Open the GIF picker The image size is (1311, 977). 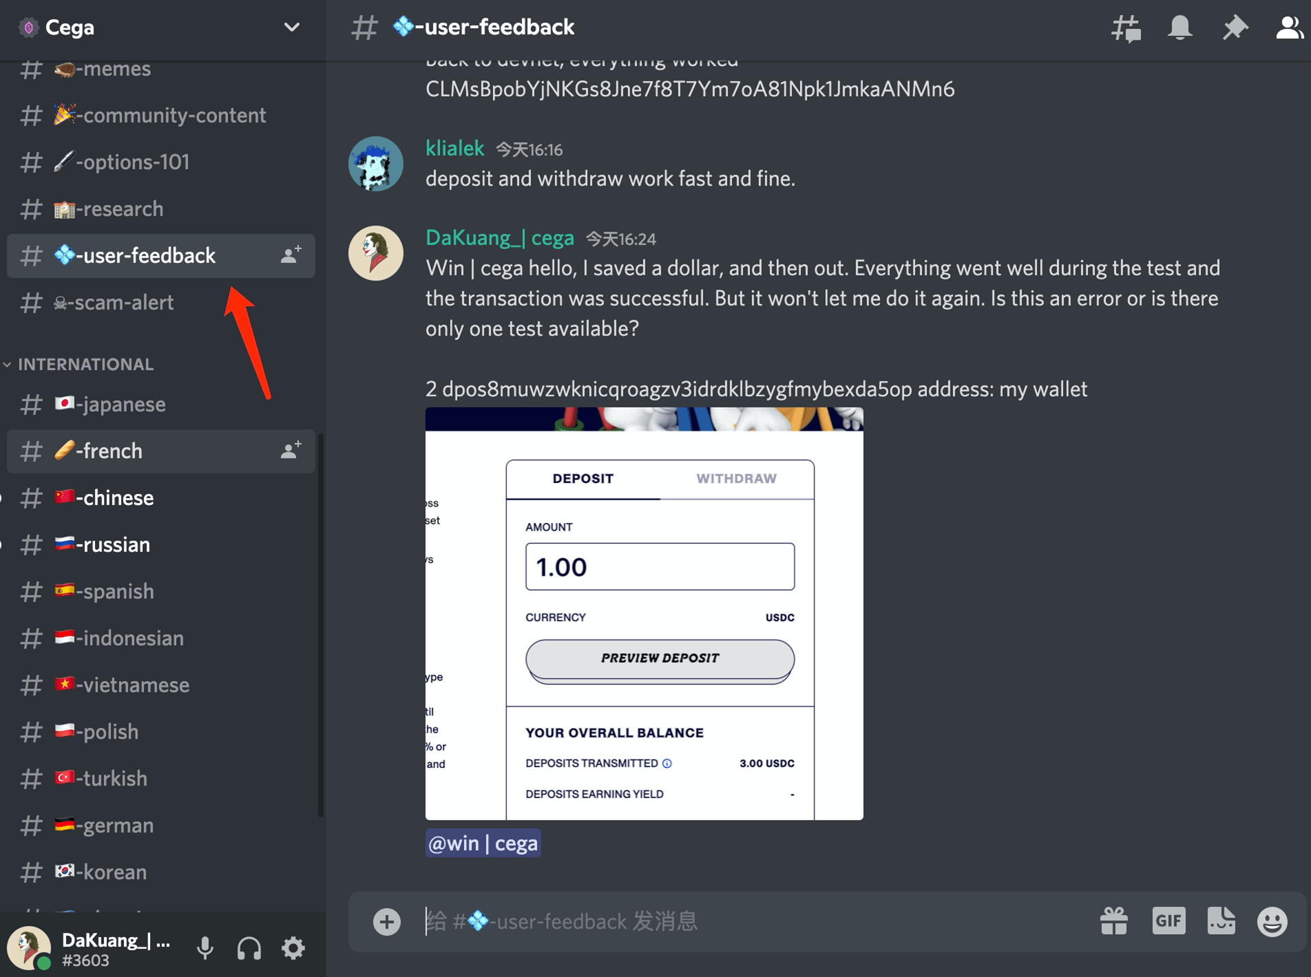pyautogui.click(x=1168, y=921)
